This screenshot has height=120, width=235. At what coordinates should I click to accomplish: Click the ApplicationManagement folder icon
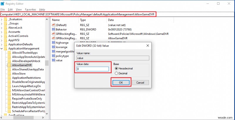coord(6,49)
